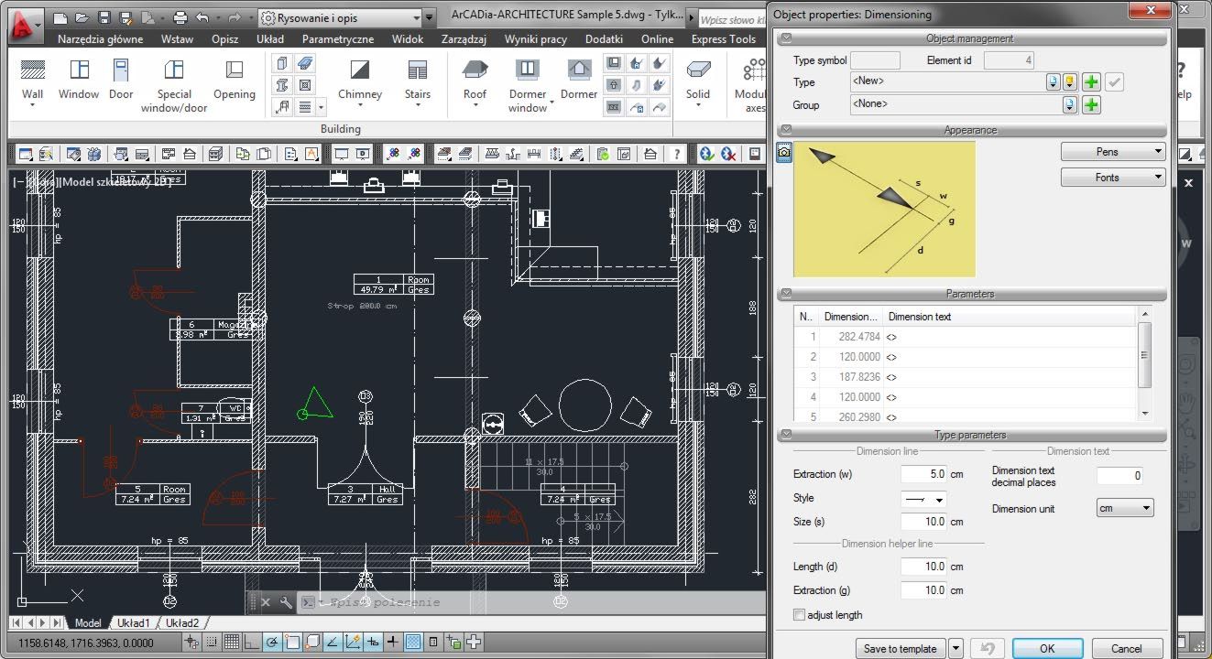Open the Save to template arrow dropdown
The image size is (1212, 659).
pos(955,648)
